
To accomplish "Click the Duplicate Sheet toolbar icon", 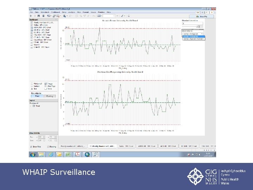I will (x=54, y=16).
